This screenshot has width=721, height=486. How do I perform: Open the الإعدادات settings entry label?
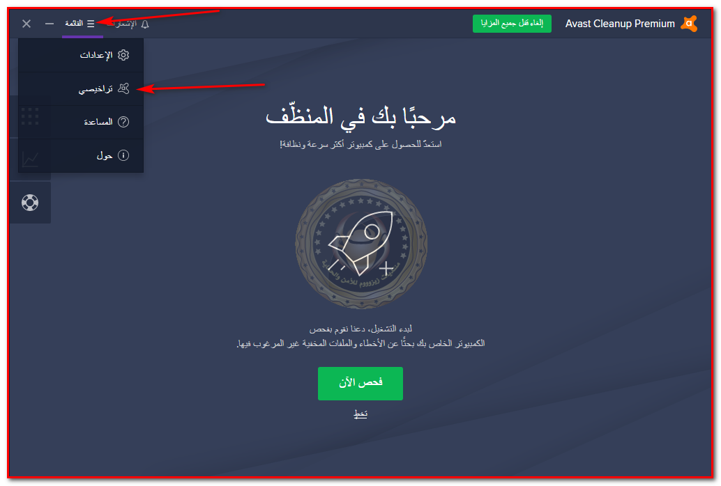[96, 55]
